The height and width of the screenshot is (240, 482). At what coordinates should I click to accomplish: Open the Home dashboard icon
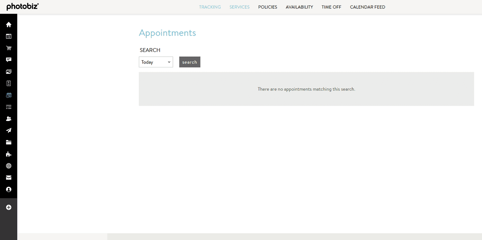[x=8, y=24]
